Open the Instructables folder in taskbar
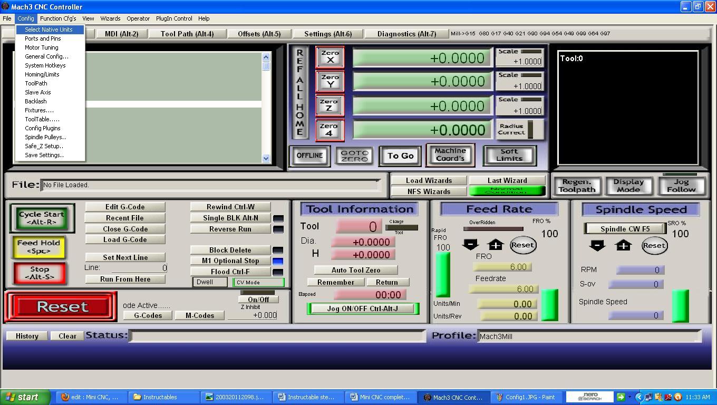 pyautogui.click(x=162, y=397)
